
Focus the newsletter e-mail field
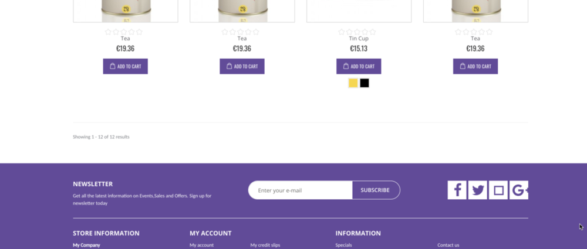click(x=301, y=190)
